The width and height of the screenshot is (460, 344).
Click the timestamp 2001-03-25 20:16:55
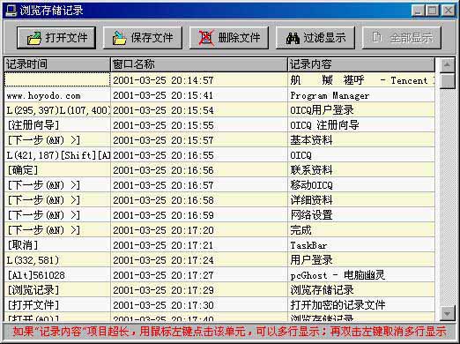pos(199,155)
